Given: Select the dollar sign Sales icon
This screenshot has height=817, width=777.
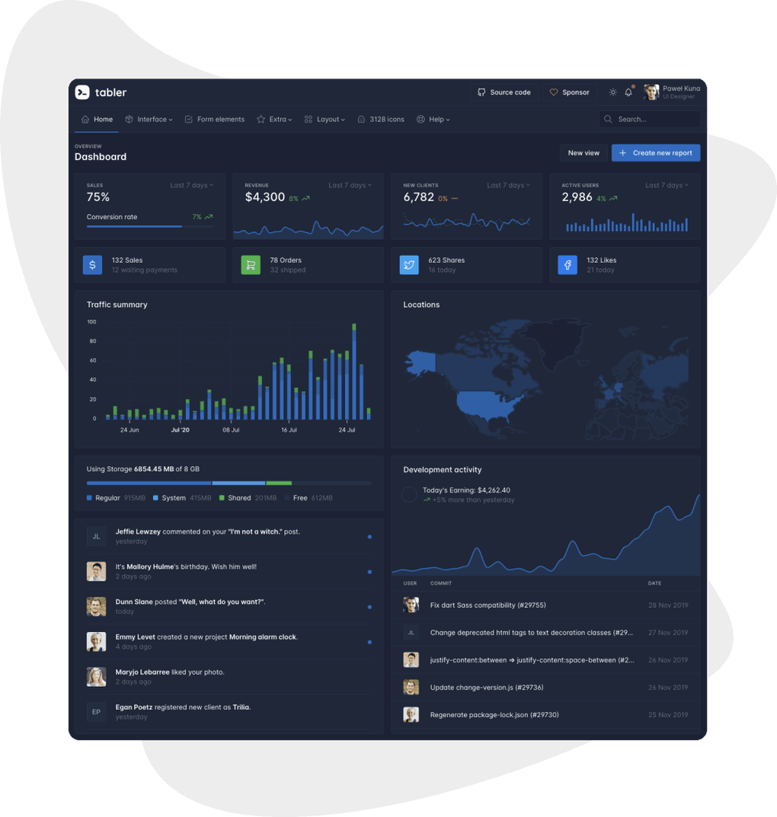Looking at the screenshot, I should coord(92,264).
